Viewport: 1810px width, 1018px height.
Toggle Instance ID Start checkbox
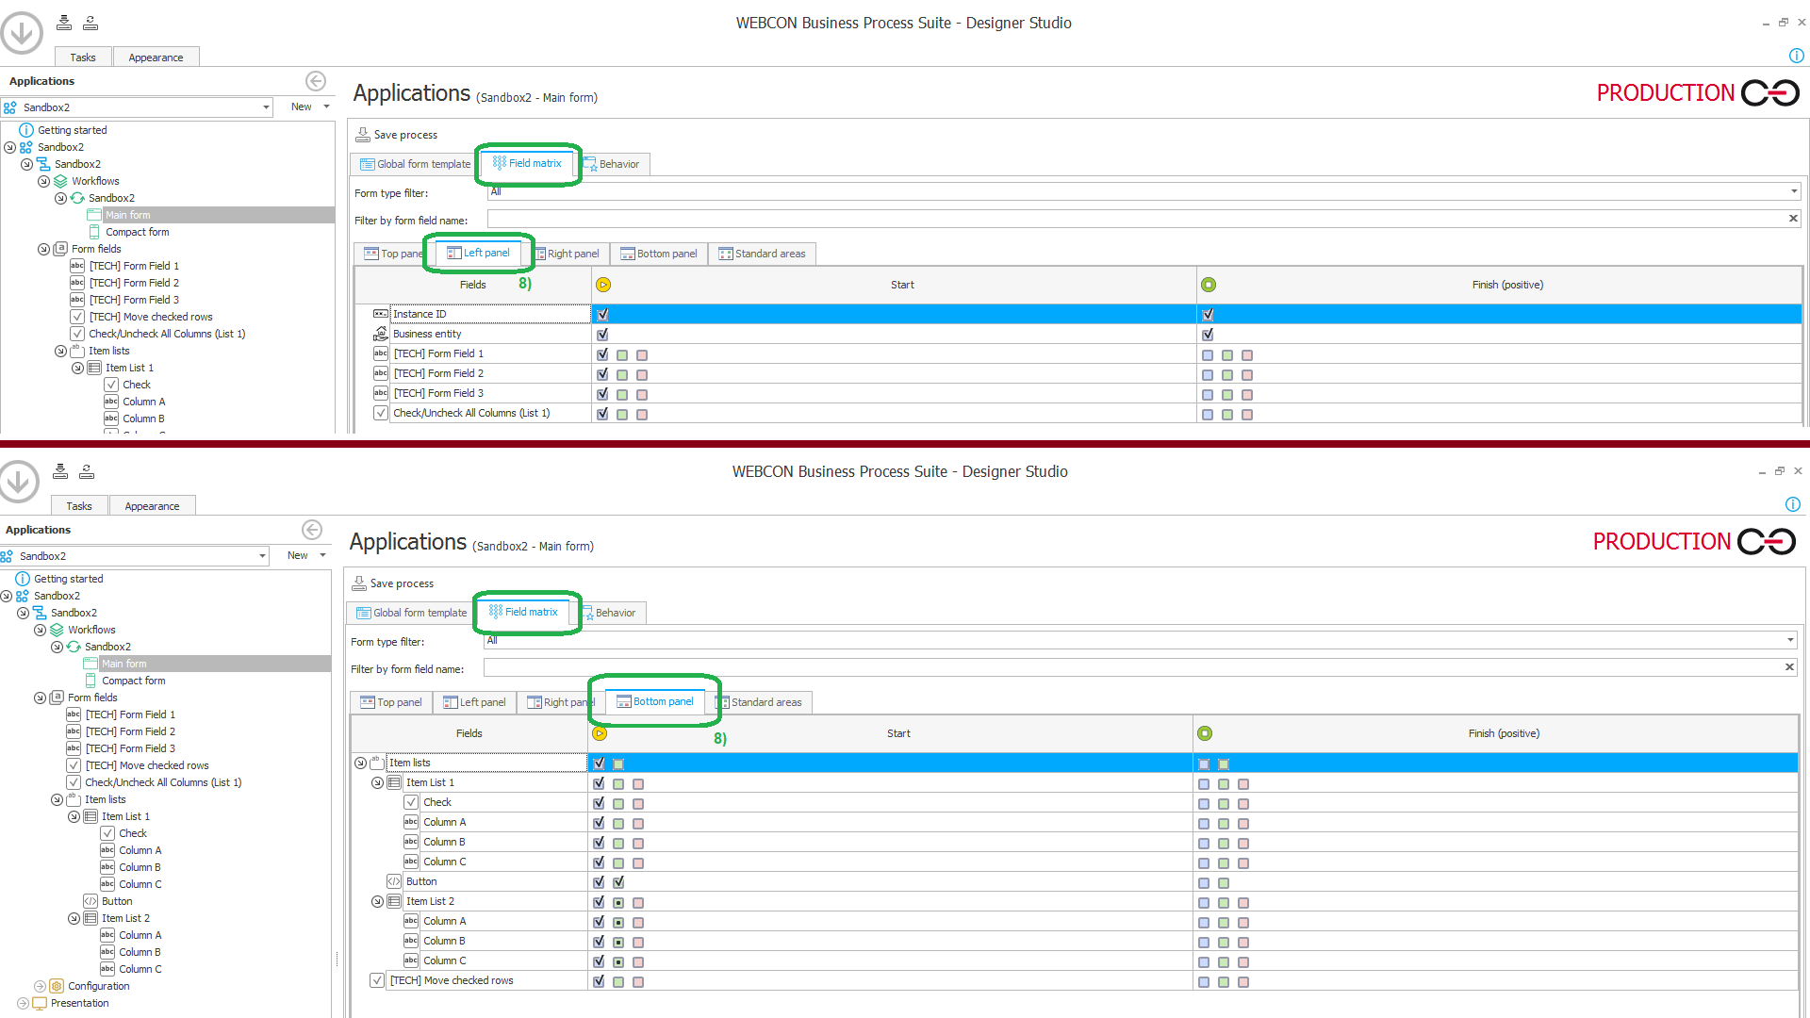coord(602,315)
